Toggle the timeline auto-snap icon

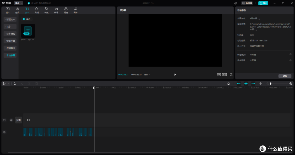click(246, 84)
